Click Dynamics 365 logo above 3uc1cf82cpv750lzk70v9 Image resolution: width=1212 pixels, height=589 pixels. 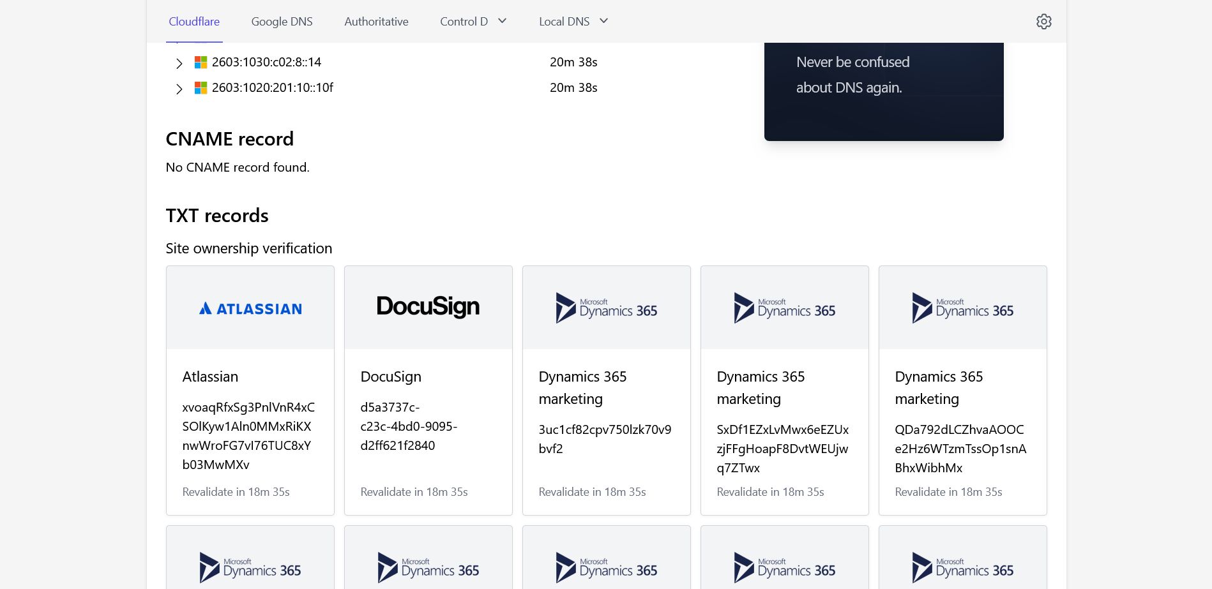pos(606,308)
